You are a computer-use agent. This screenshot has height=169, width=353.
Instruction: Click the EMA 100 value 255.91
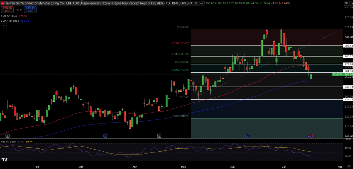25,21
